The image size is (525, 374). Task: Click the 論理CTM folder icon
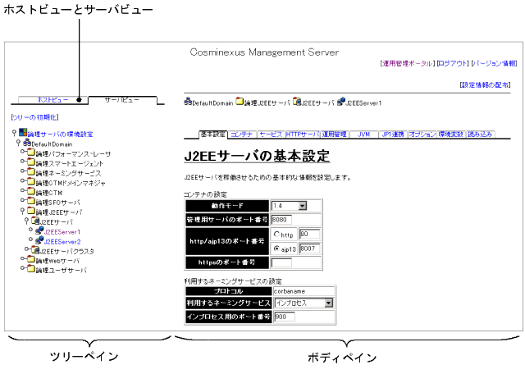click(x=31, y=191)
